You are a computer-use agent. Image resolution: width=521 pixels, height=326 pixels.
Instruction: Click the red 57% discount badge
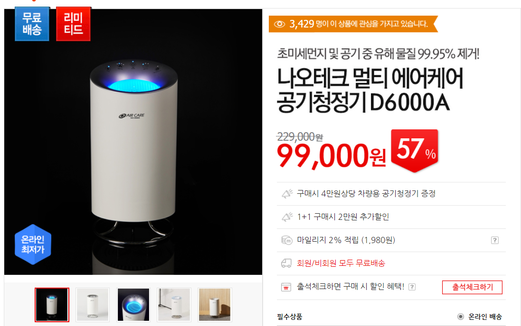pyautogui.click(x=415, y=151)
